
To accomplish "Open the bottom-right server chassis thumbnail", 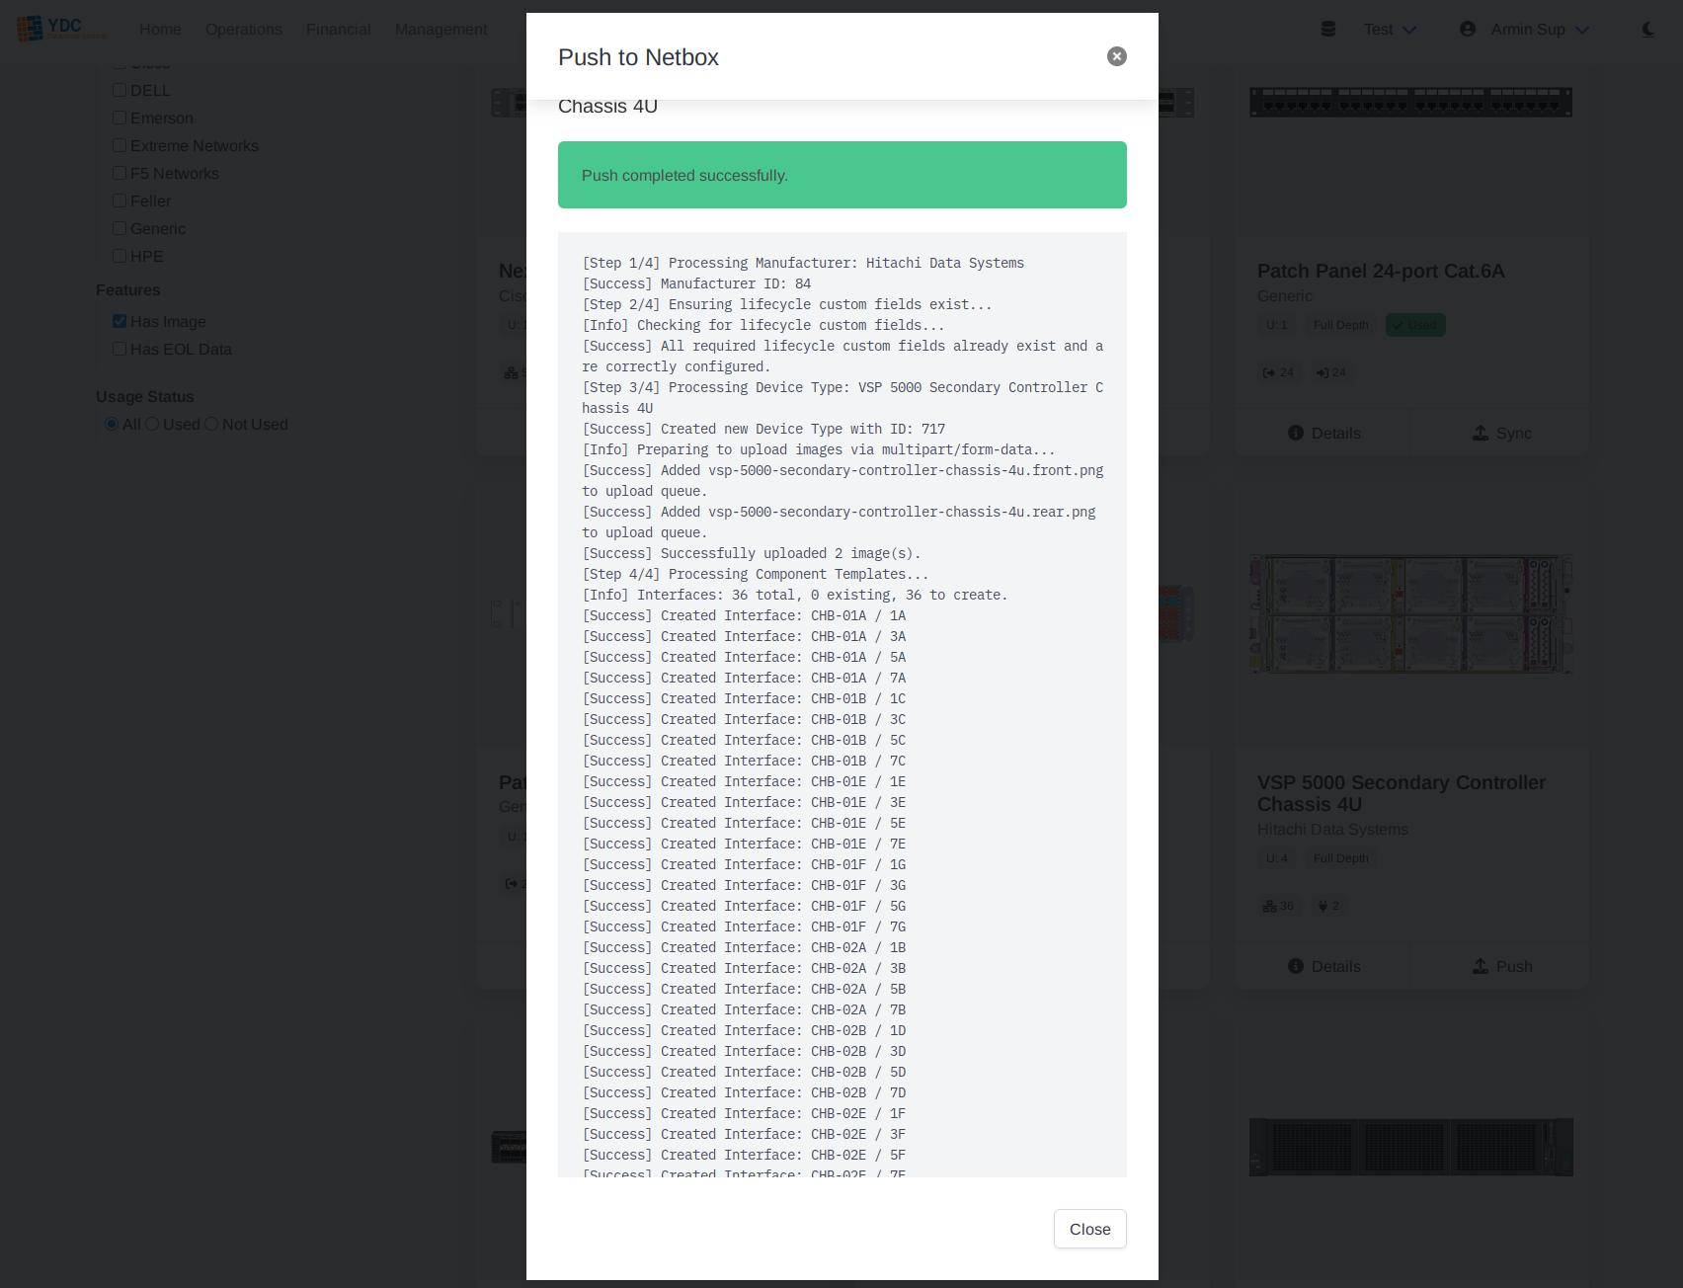I will coord(1411,1147).
